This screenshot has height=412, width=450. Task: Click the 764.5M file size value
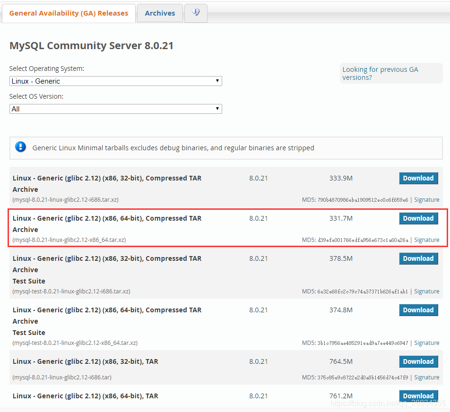tap(341, 361)
